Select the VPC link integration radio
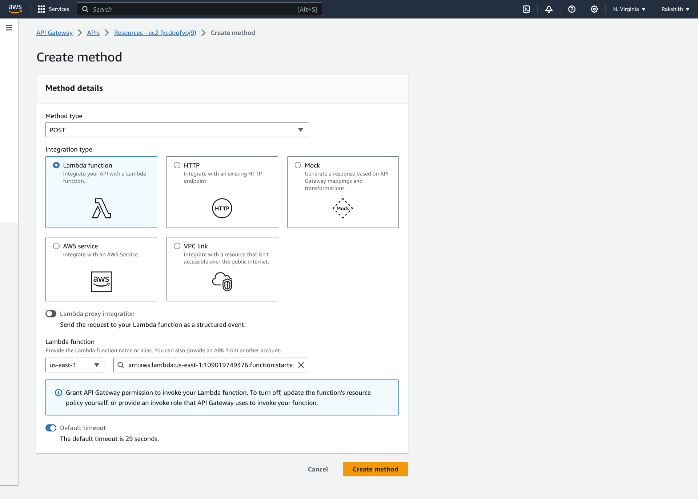This screenshot has width=698, height=499. (x=177, y=246)
